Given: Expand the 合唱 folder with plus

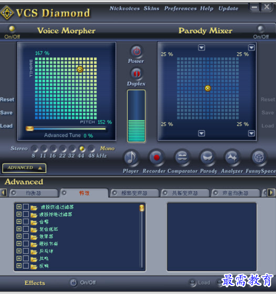Looking at the screenshot, I should [x=19, y=222].
